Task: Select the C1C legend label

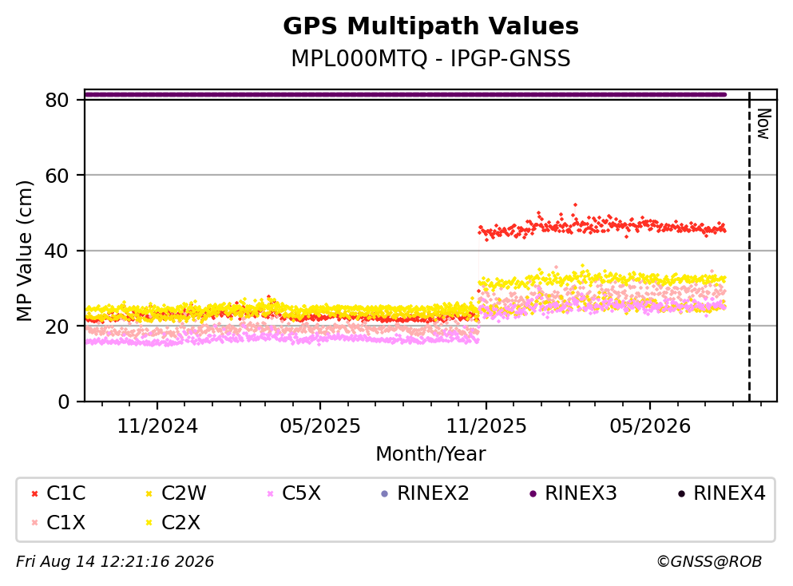Action: click(65, 493)
